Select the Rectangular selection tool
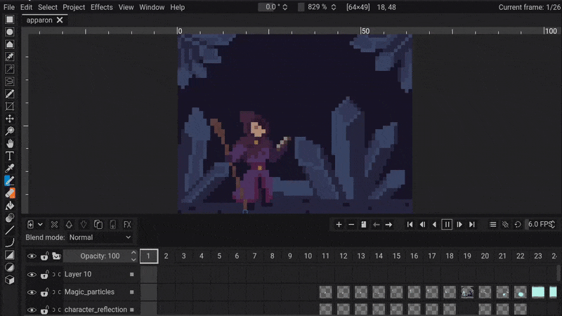Screen dimensions: 562x316 (10, 19)
